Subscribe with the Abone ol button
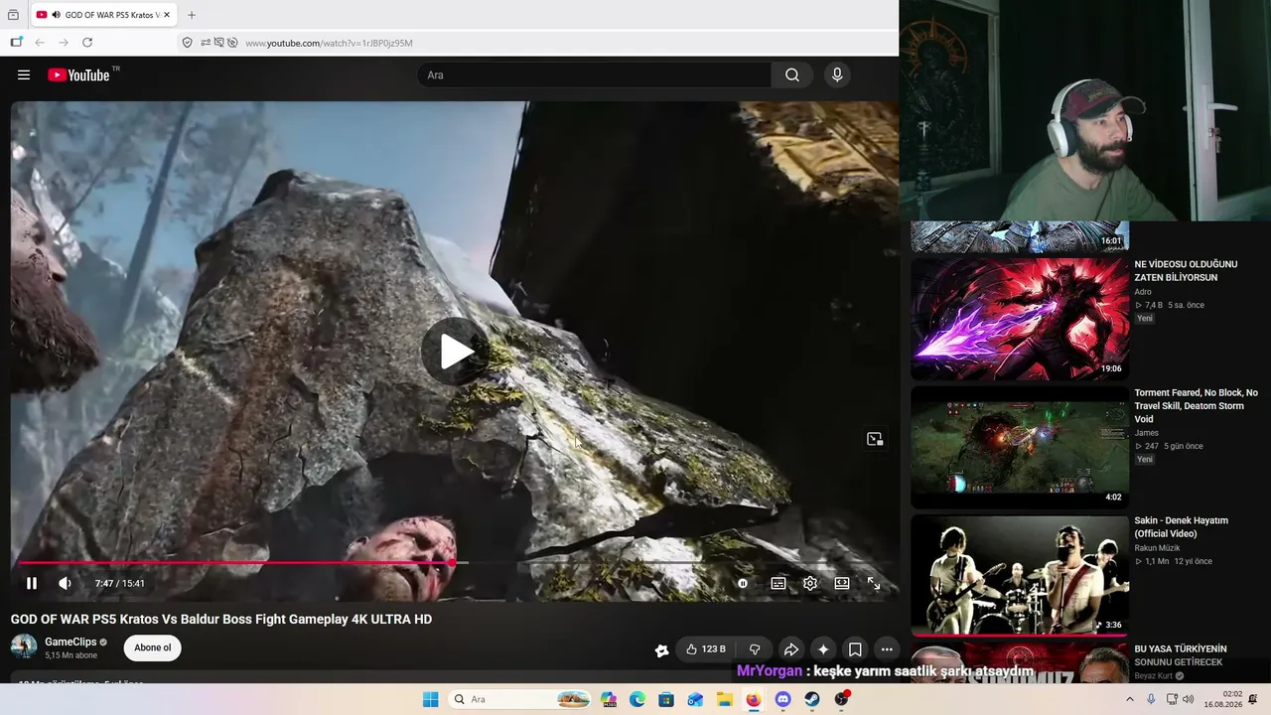 click(x=153, y=647)
